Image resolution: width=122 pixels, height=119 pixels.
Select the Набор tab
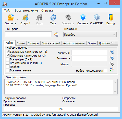click(9, 43)
